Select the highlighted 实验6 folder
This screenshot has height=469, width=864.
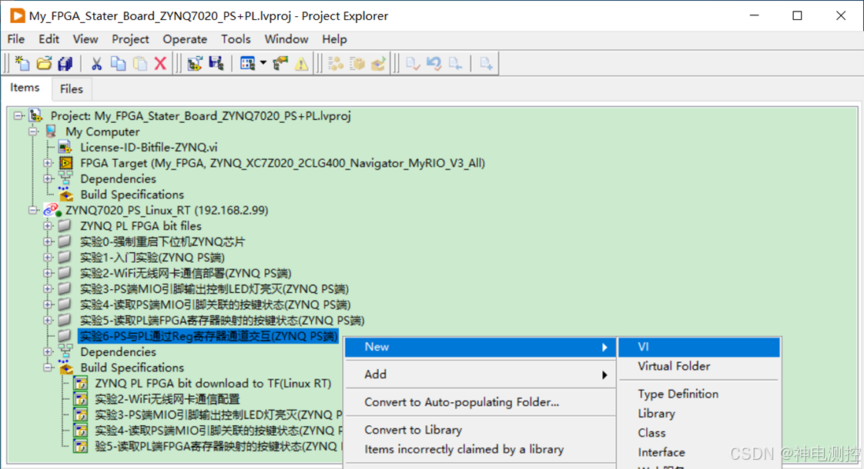pyautogui.click(x=208, y=336)
